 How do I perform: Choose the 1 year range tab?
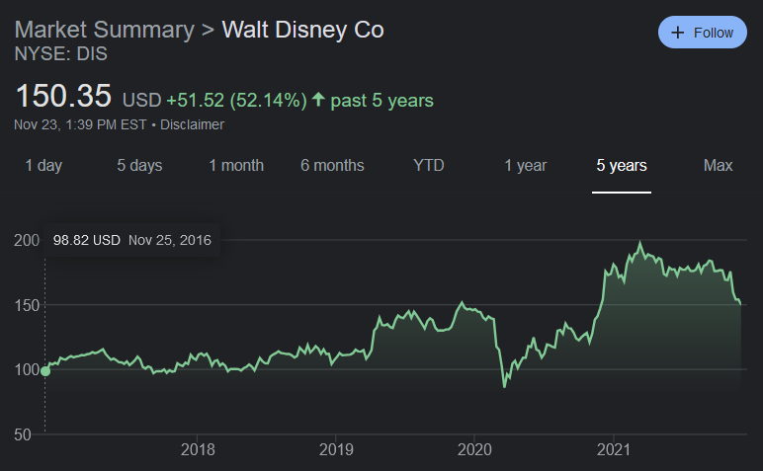point(525,165)
